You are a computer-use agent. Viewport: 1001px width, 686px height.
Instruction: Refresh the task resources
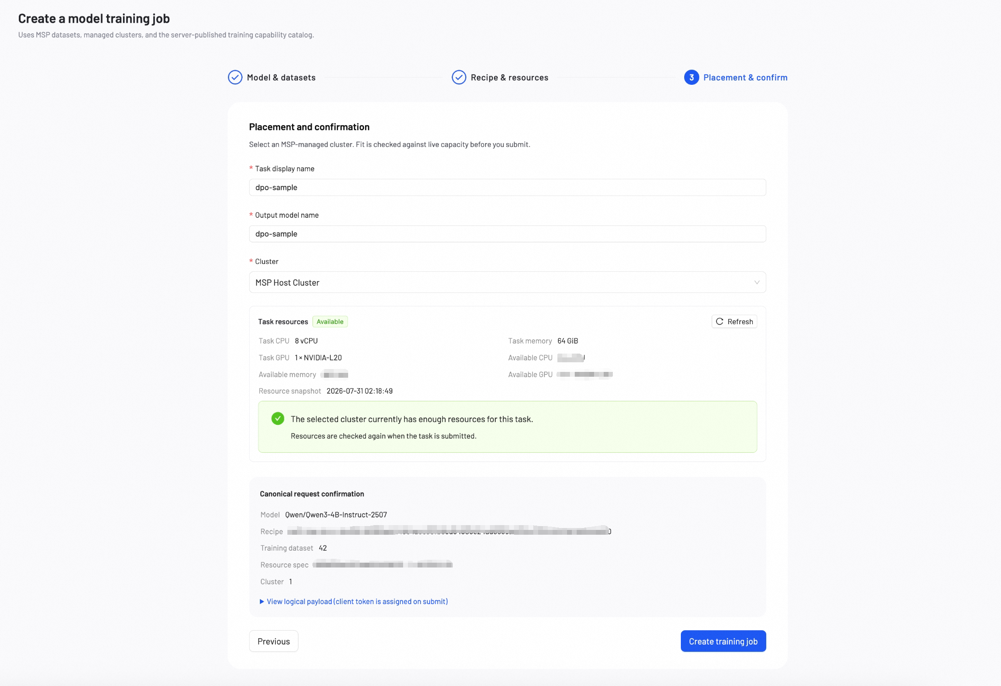(x=734, y=321)
